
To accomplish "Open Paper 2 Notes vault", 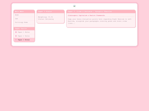I will click(x=24, y=36).
